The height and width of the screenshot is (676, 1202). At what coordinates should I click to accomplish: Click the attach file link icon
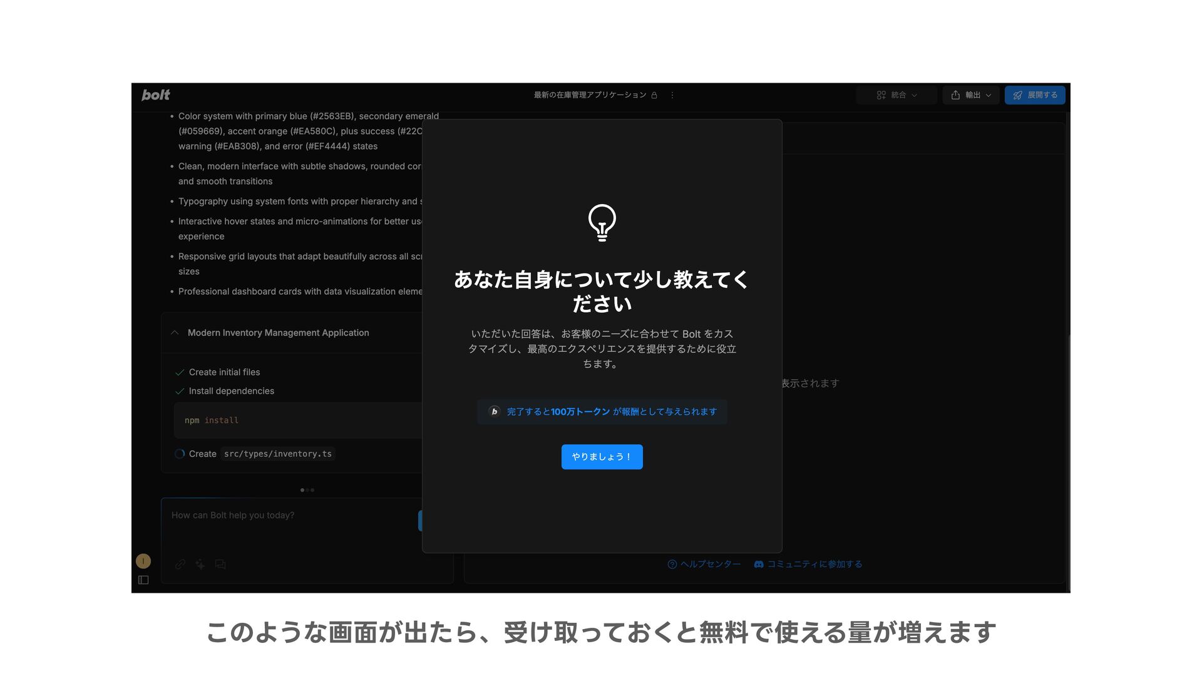click(180, 564)
